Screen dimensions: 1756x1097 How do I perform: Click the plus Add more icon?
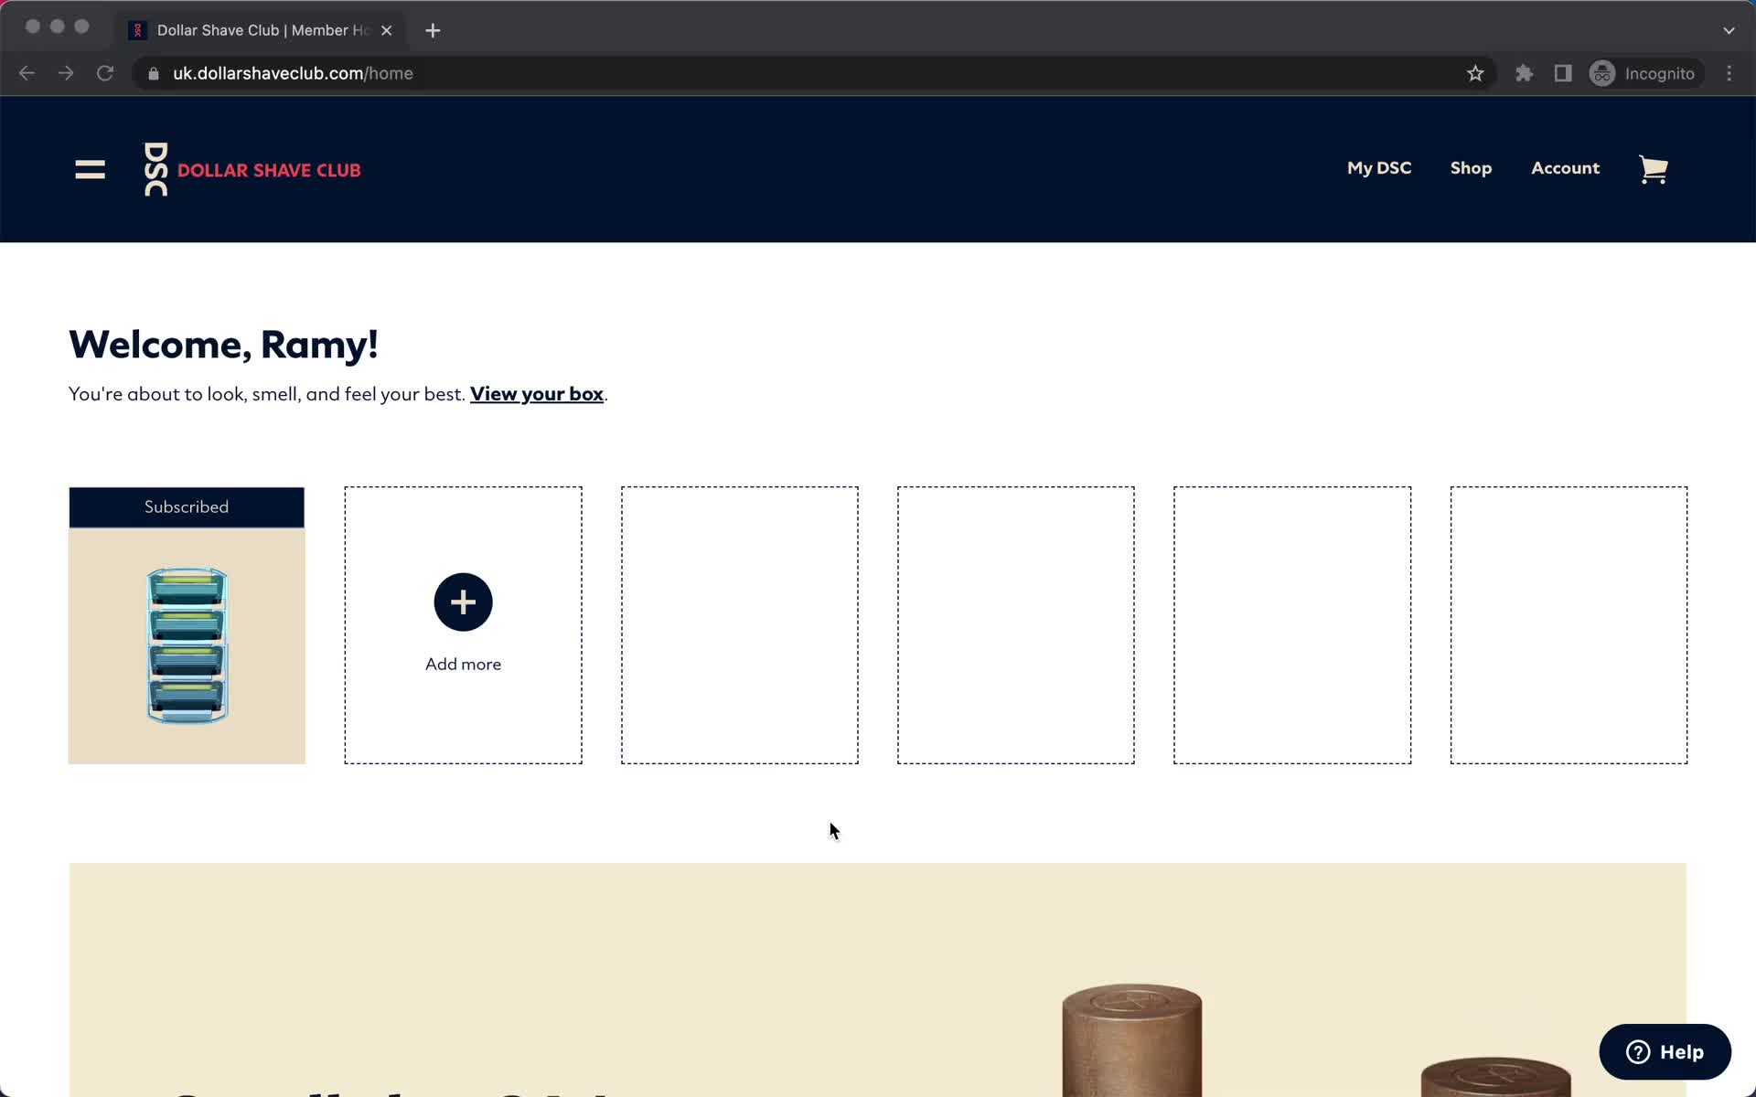tap(463, 602)
